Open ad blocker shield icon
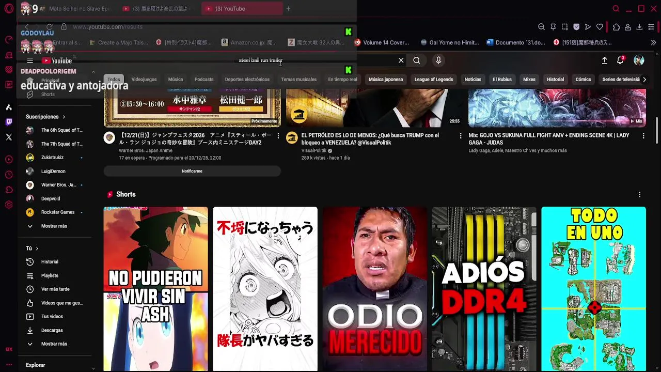Viewport: 661px width, 372px height. coord(576,27)
